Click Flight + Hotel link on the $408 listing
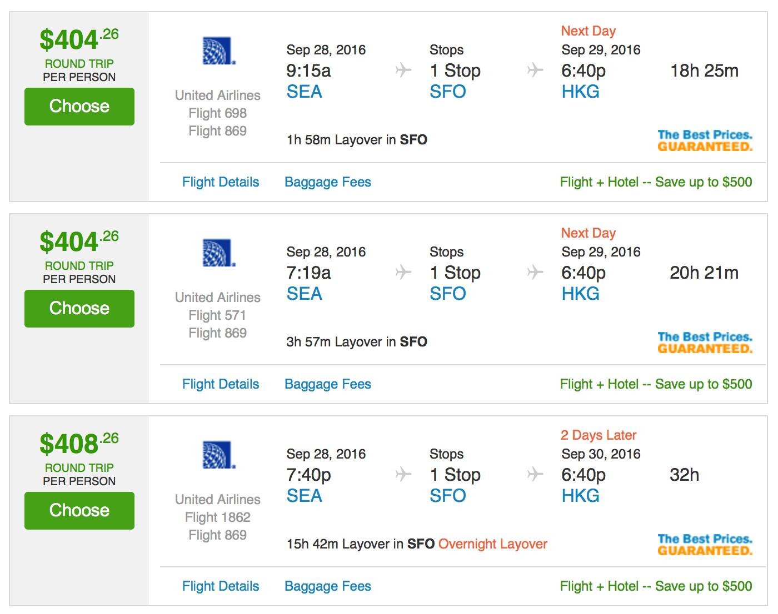 point(656,586)
